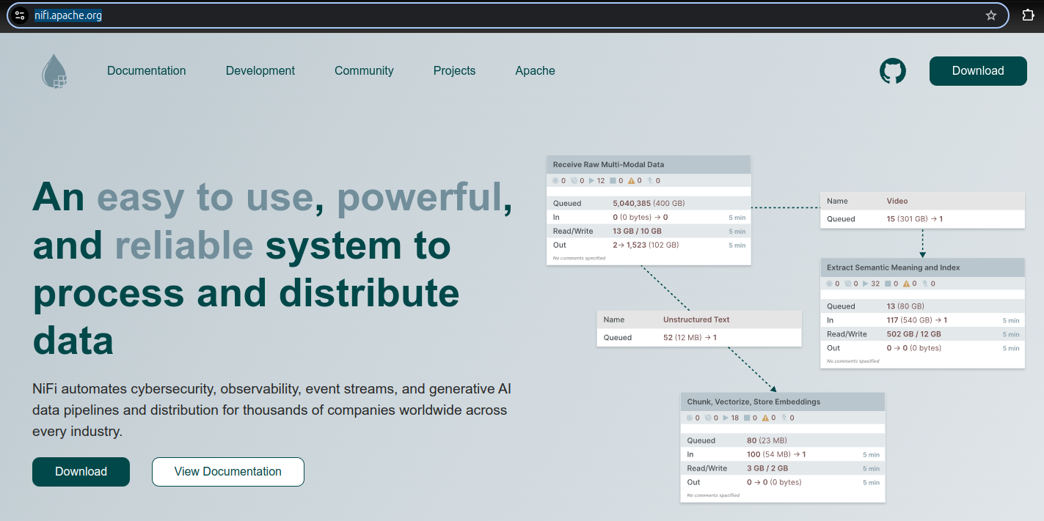
Task: Click 'No comments specified' in the Receive Raw card
Action: click(x=579, y=259)
